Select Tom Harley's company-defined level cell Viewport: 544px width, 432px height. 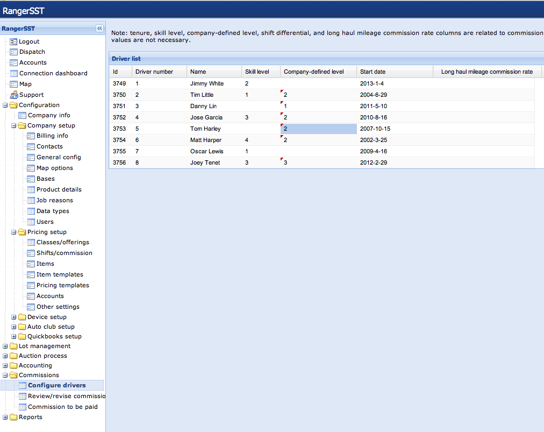pyautogui.click(x=318, y=129)
